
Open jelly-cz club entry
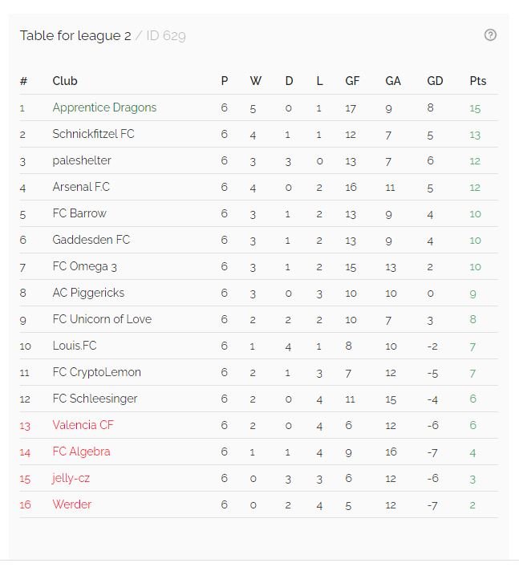[71, 478]
